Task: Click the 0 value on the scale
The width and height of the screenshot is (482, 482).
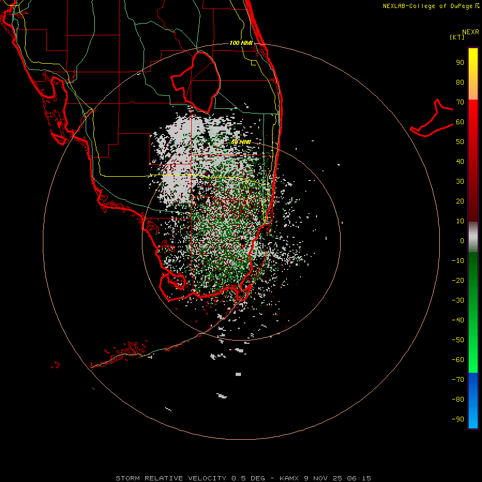Action: (462, 241)
